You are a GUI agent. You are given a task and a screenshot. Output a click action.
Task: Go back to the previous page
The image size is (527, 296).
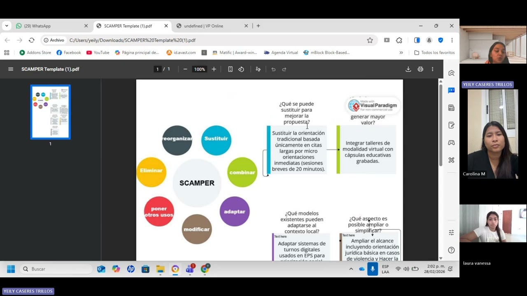(x=7, y=40)
